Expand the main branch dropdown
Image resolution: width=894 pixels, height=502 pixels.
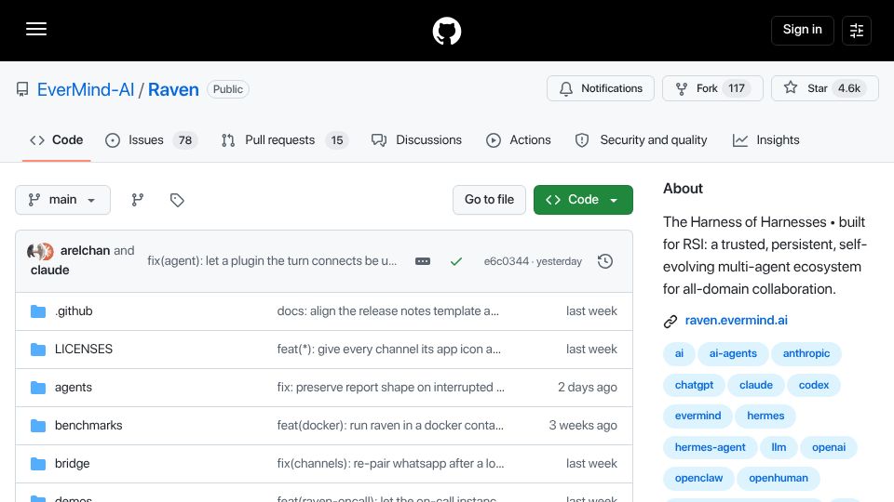point(62,200)
